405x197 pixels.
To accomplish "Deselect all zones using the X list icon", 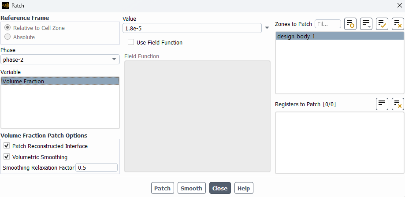I will click(x=398, y=24).
